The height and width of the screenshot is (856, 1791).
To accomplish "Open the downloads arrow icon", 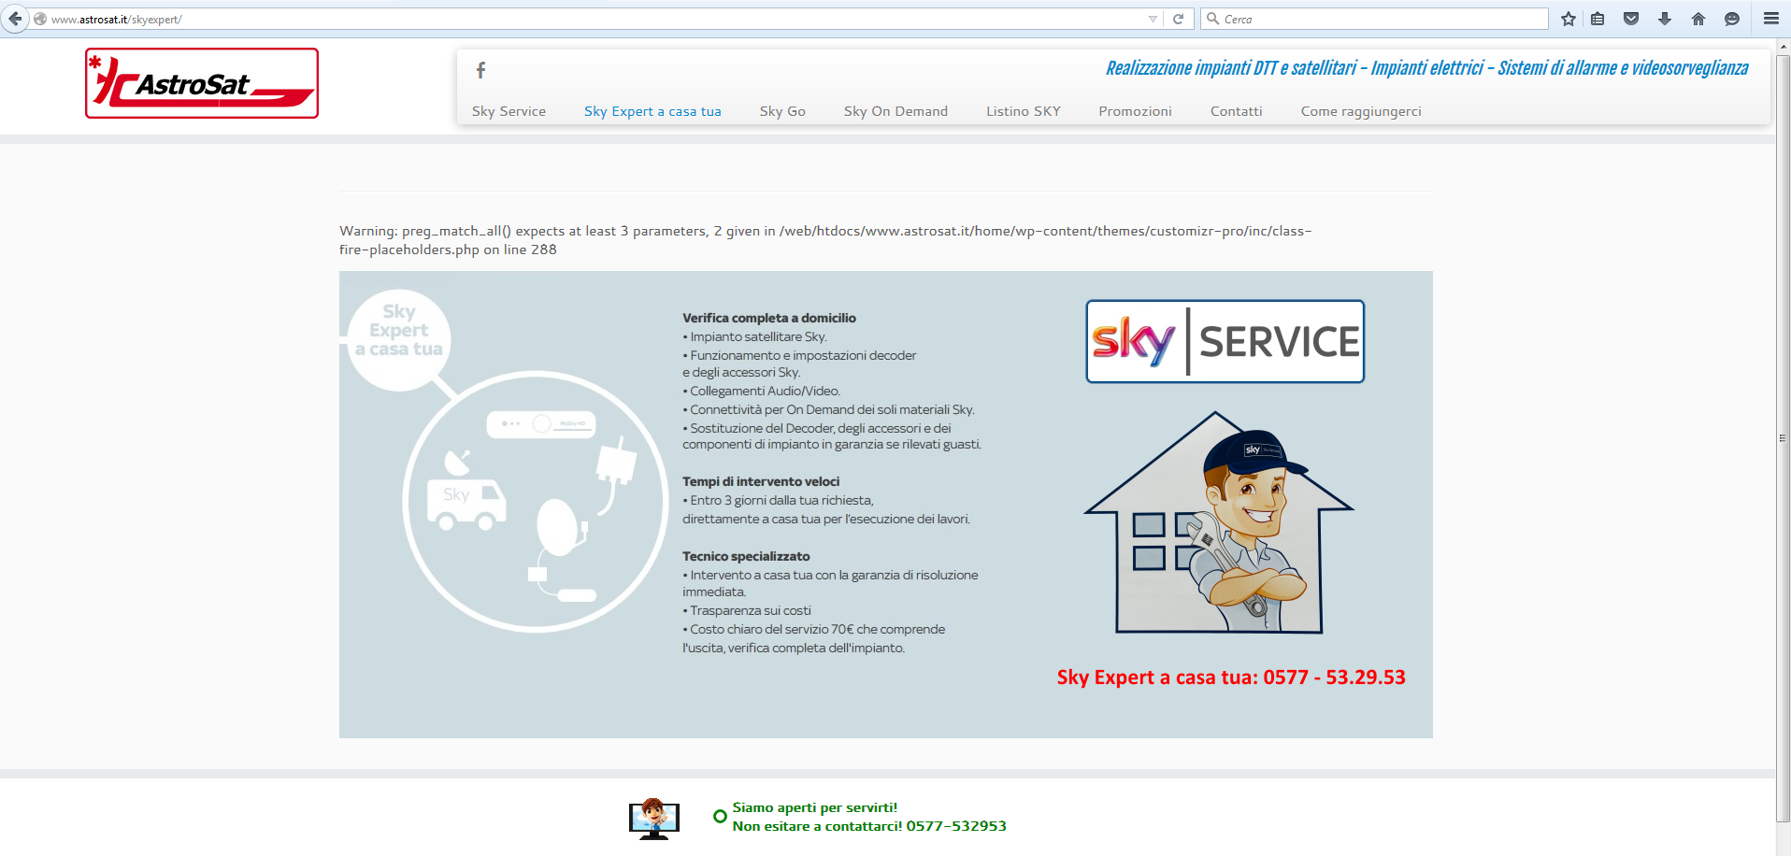I will tap(1665, 19).
